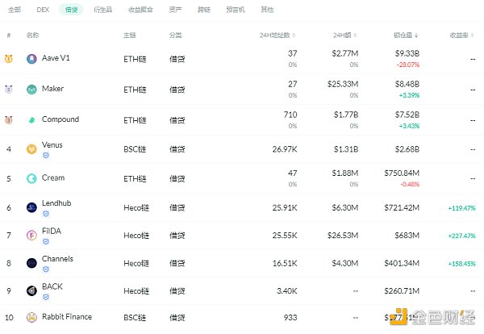Click the Lendhub logo icon

(x=31, y=207)
